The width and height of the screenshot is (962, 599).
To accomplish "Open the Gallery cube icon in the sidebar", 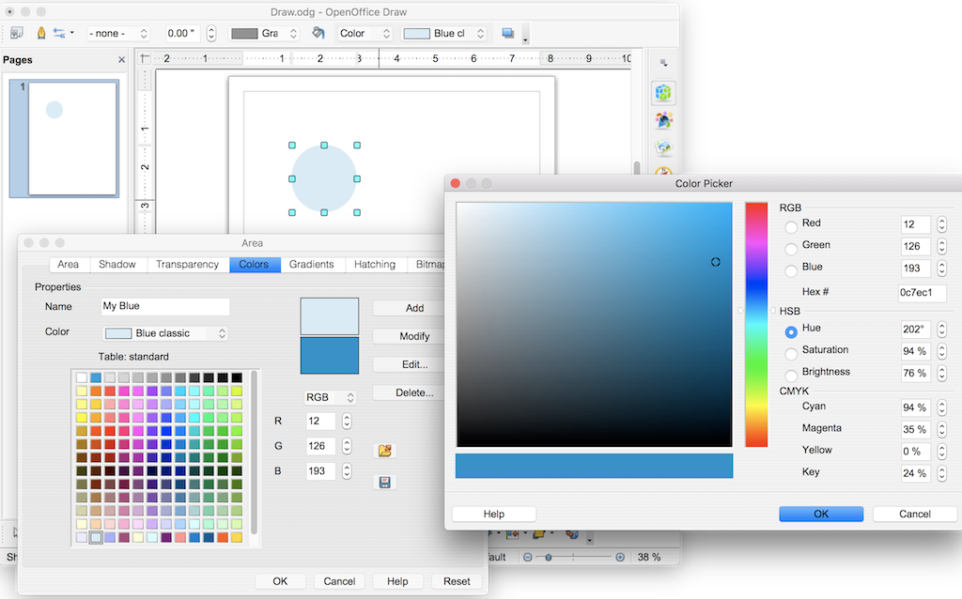I will (x=664, y=93).
